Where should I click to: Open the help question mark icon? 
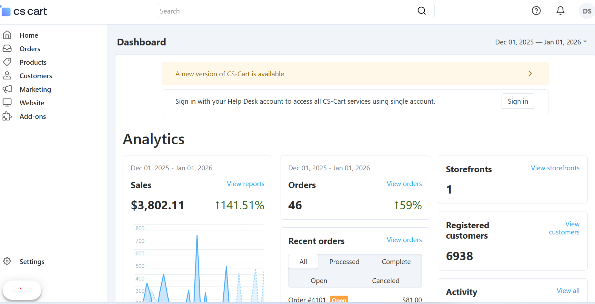click(536, 11)
